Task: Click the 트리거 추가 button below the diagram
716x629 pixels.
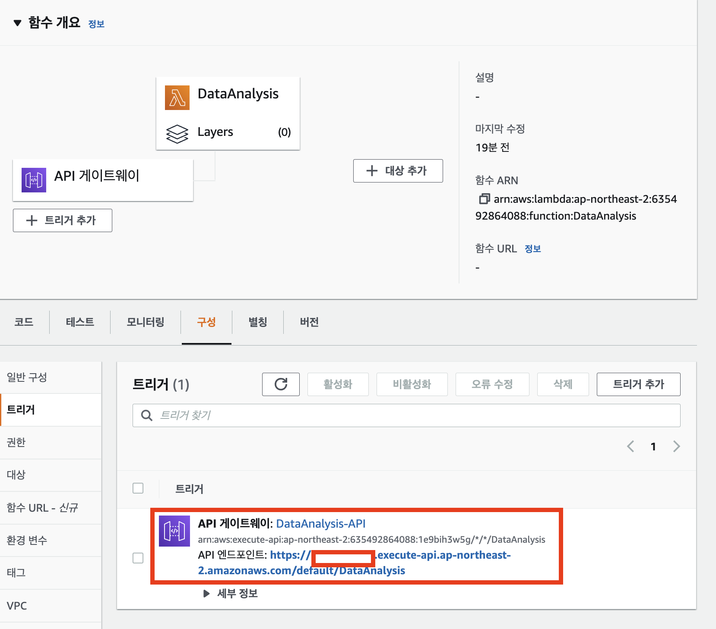Action: [x=63, y=220]
